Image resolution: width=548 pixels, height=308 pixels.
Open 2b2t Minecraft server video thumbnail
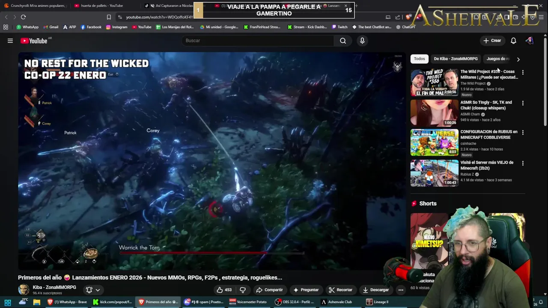point(434,173)
